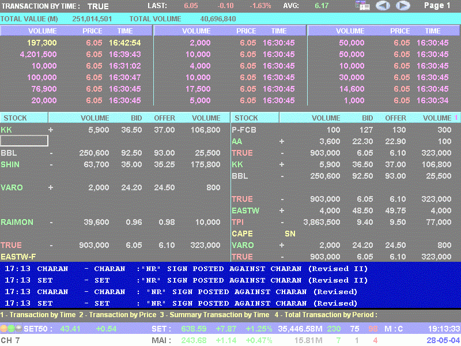Click the date 28-05-04
The image size is (461, 346).
point(443,340)
